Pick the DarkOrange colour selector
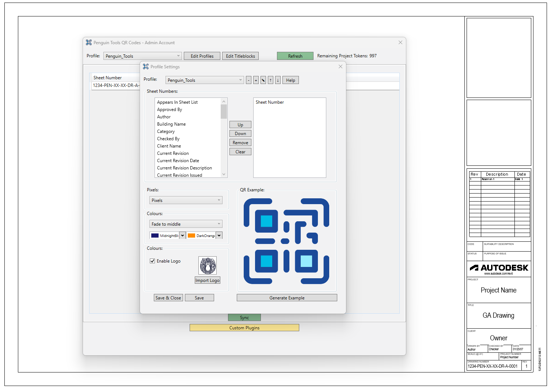Screen dimensions: 551x390 click(204, 236)
